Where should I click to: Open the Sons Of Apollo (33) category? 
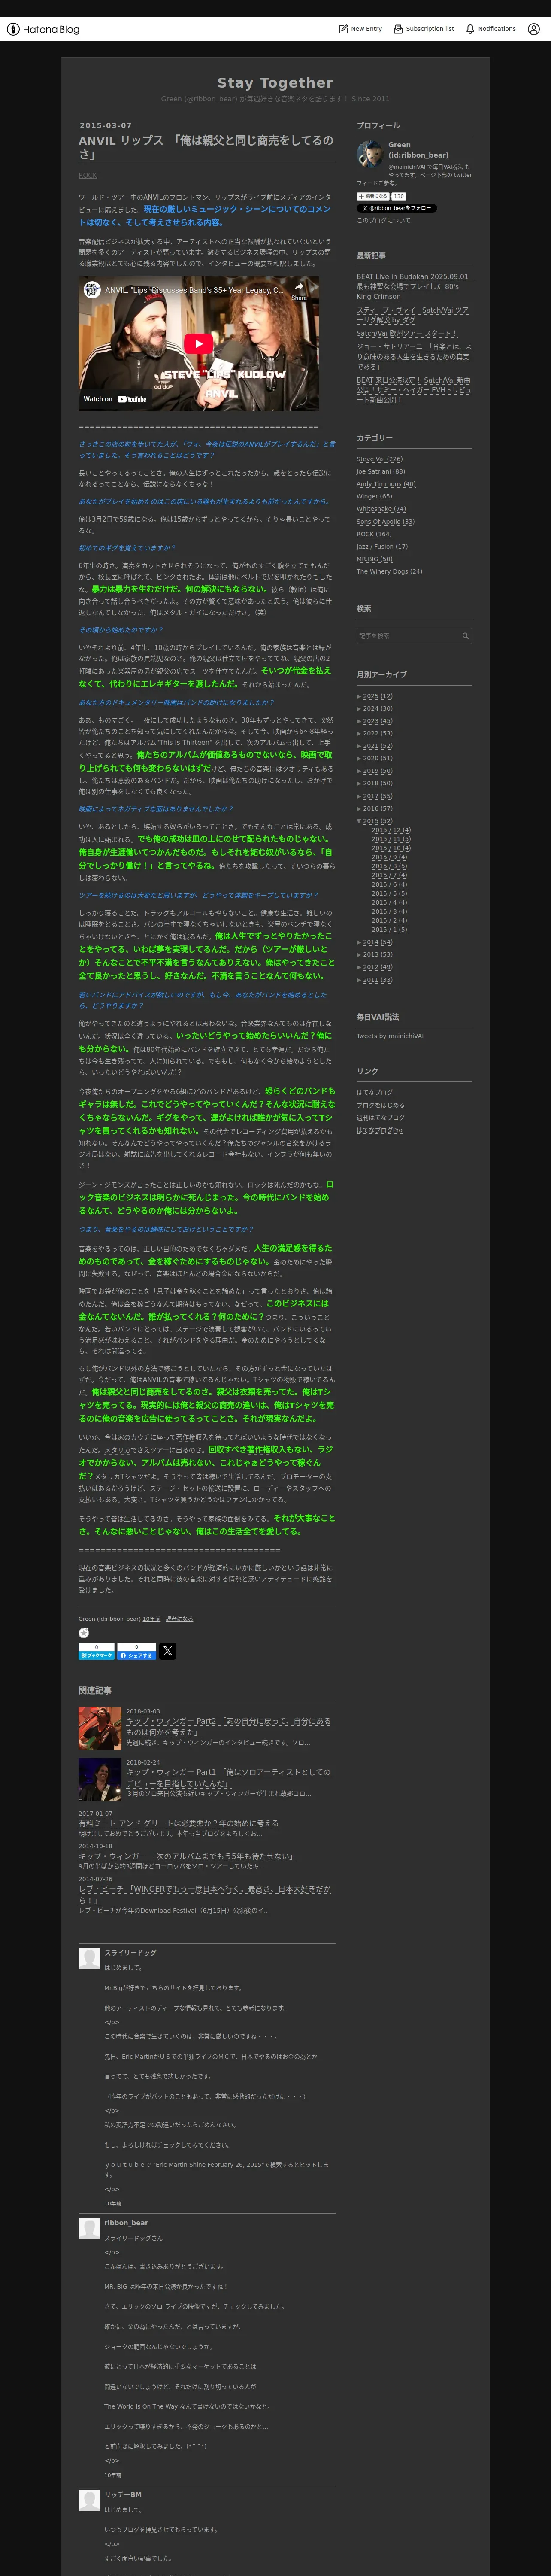pos(386,521)
